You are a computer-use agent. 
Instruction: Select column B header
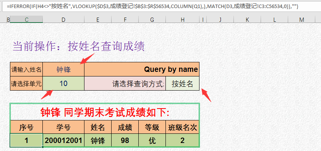8,19
